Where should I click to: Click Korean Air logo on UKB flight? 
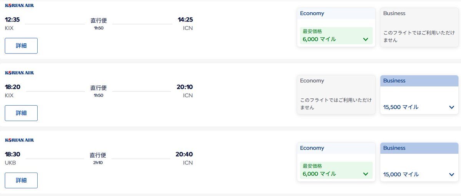pos(19,140)
